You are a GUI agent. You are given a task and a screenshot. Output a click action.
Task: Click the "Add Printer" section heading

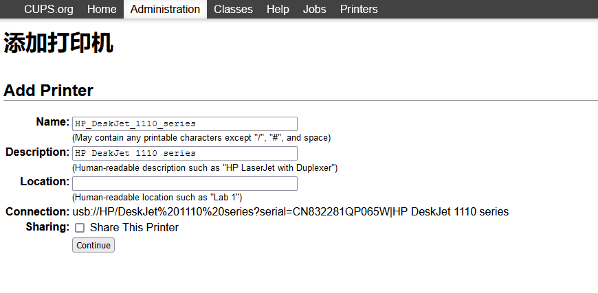pos(49,91)
